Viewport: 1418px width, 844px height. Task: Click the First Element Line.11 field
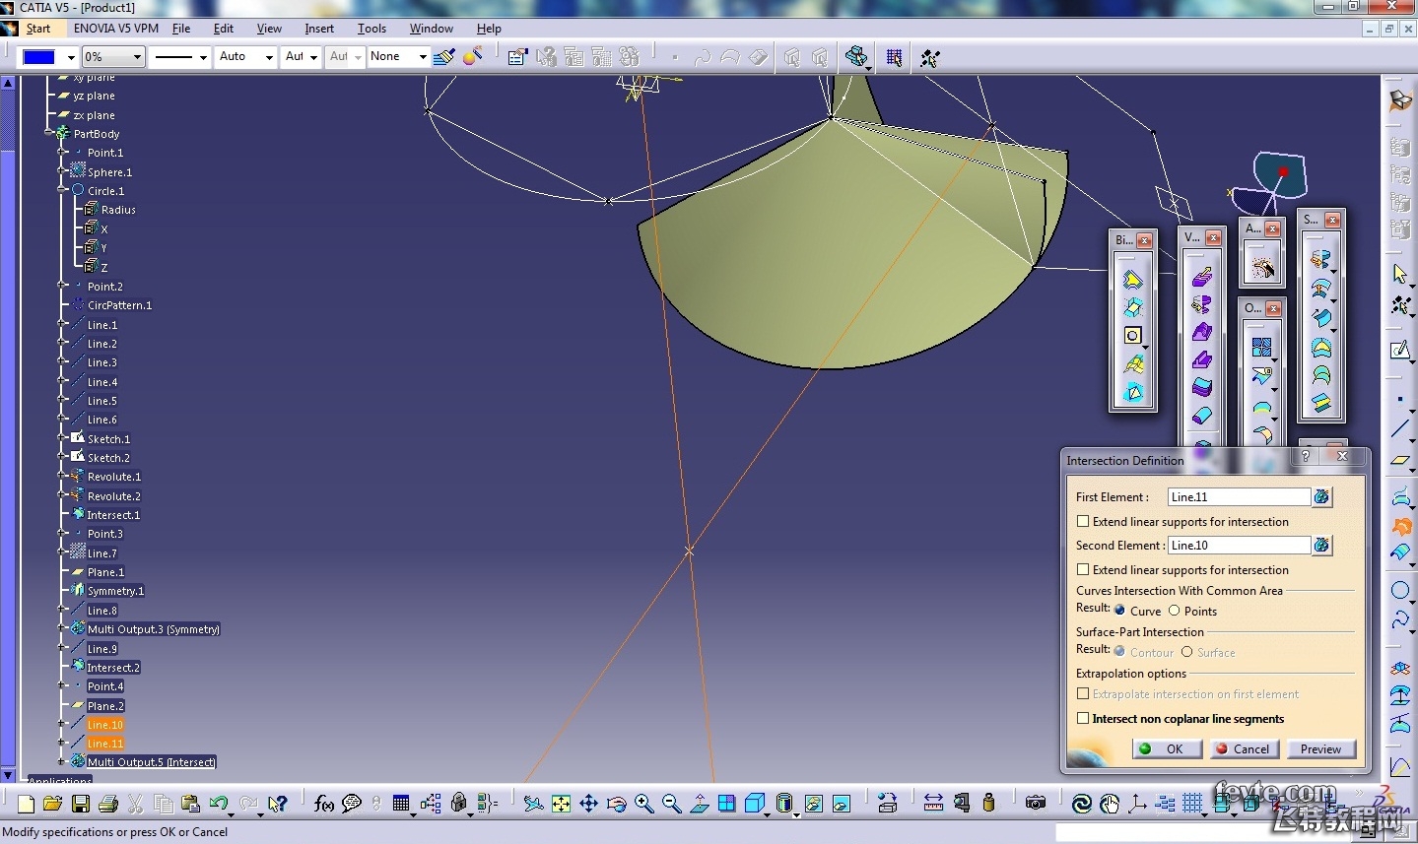(1239, 497)
